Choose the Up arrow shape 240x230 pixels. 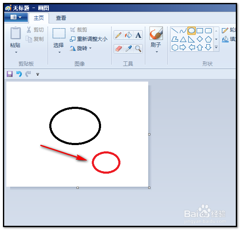200,48
